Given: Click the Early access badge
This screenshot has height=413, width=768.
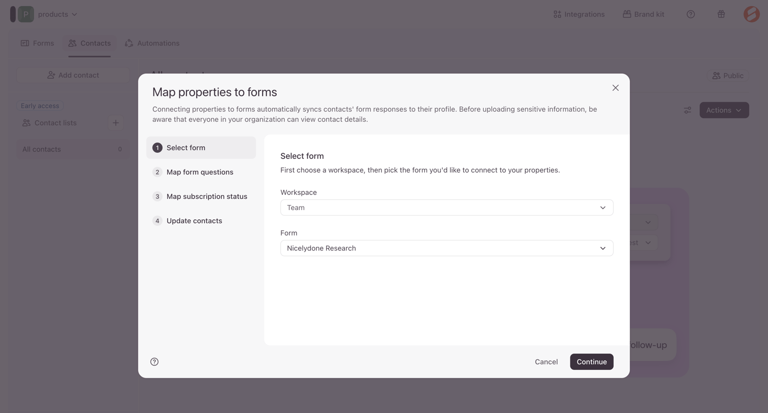Looking at the screenshot, I should (40, 106).
